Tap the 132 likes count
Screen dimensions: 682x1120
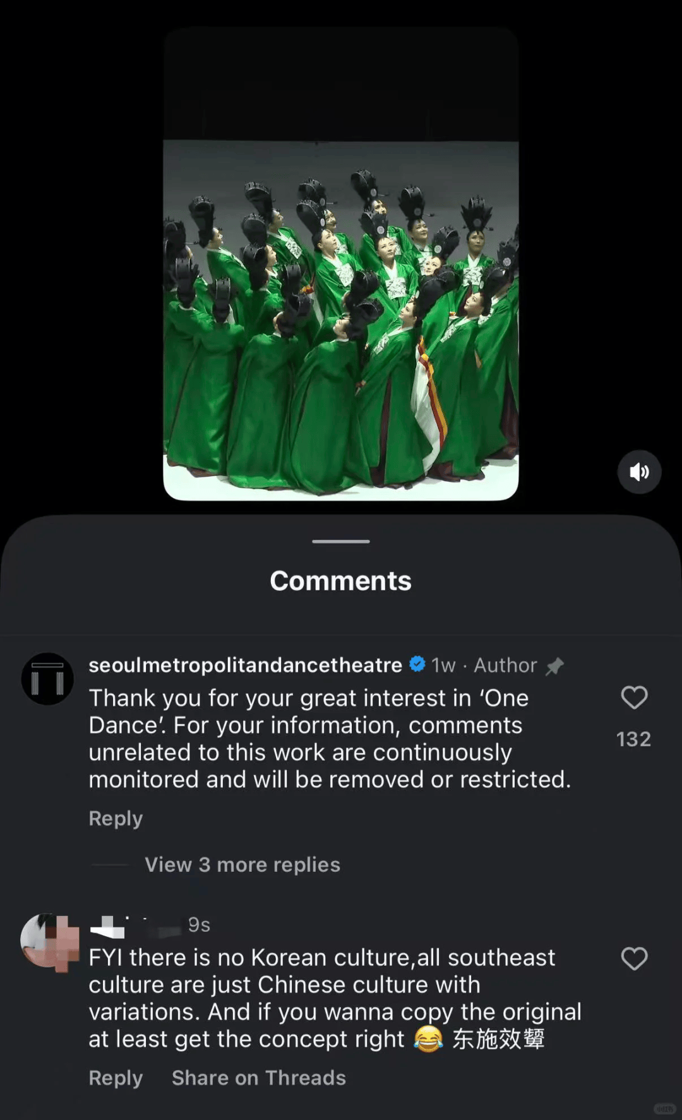633,739
